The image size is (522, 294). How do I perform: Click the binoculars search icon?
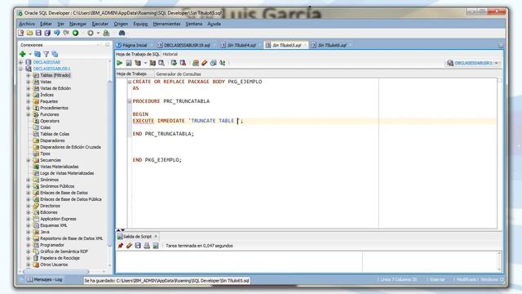pyautogui.click(x=122, y=33)
